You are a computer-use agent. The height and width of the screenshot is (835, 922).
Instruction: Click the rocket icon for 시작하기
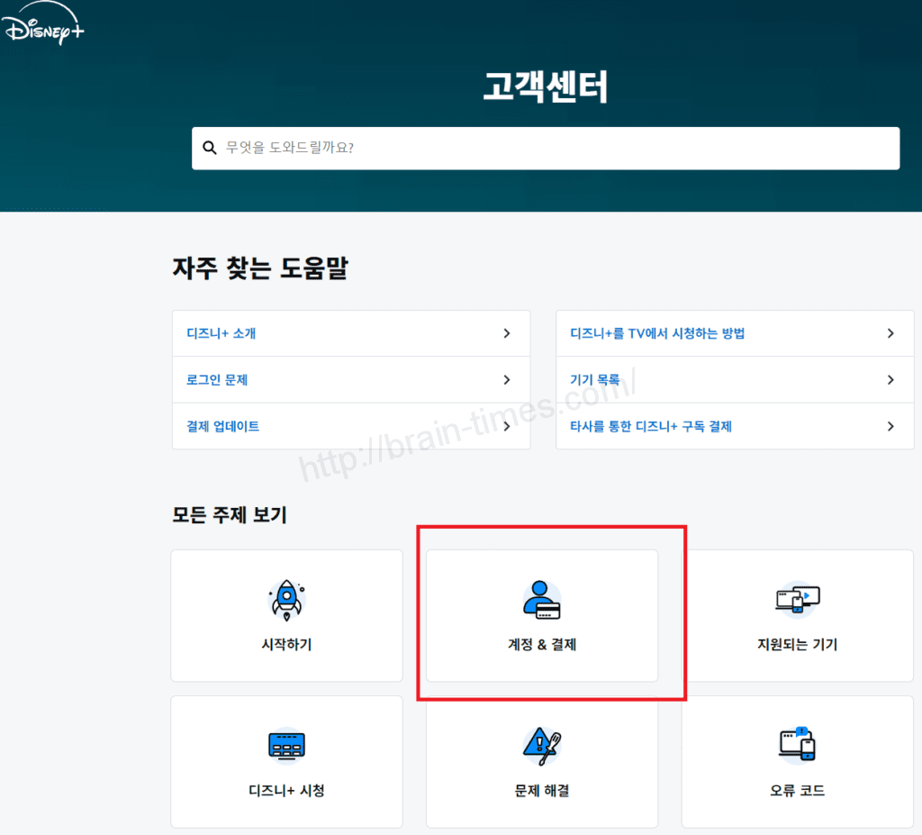pyautogui.click(x=286, y=599)
